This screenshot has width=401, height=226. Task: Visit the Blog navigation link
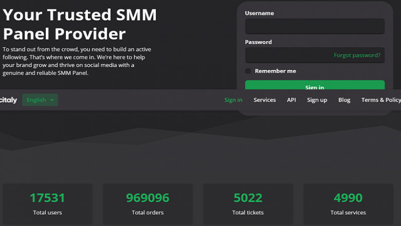(x=344, y=100)
